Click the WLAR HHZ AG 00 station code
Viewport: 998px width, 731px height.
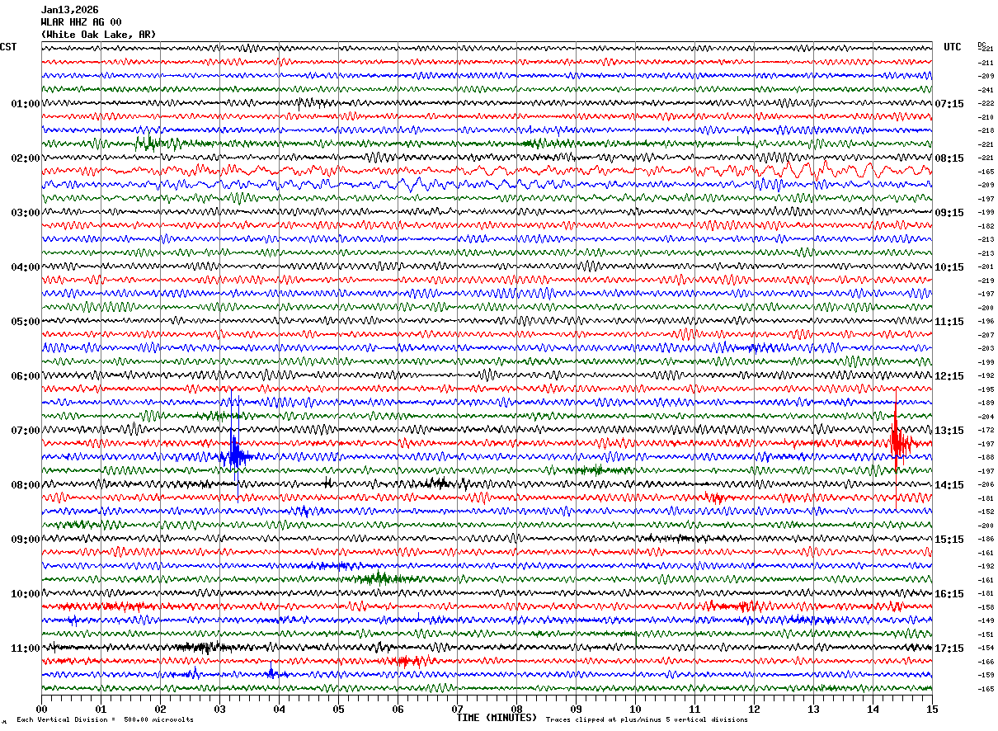(81, 22)
